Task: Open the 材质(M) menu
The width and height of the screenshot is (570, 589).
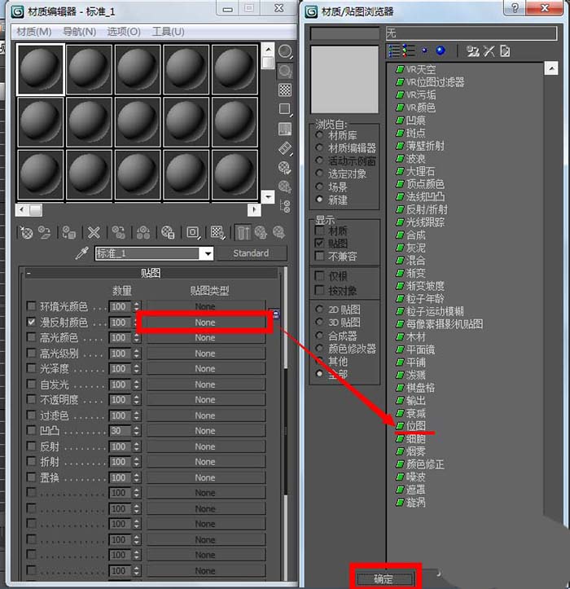Action: point(34,32)
